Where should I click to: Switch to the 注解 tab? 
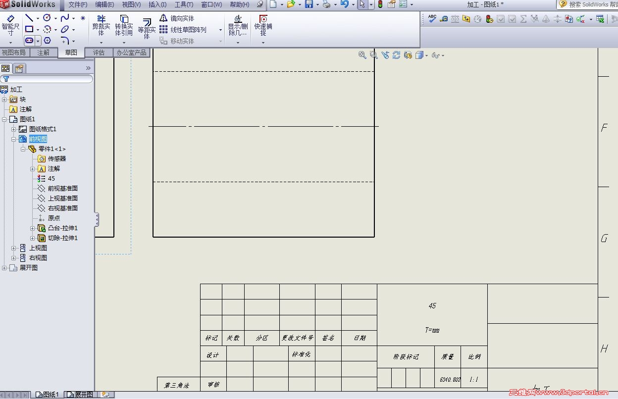pos(43,52)
